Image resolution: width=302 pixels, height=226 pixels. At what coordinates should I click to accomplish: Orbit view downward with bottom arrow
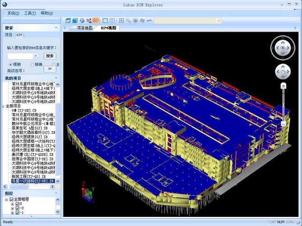(x=283, y=53)
